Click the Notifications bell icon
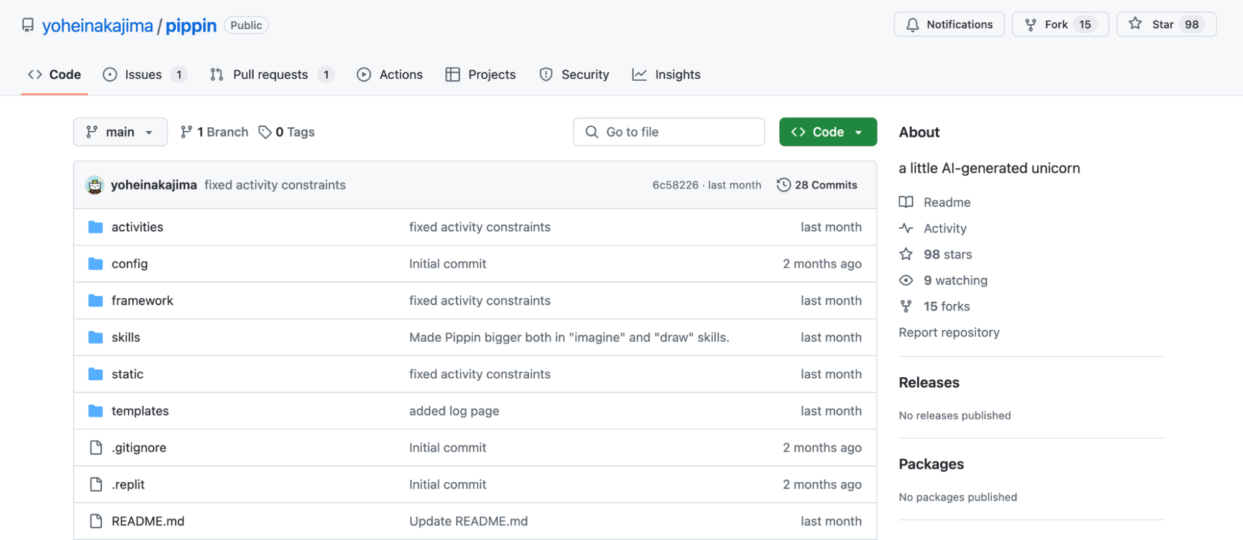 (912, 25)
